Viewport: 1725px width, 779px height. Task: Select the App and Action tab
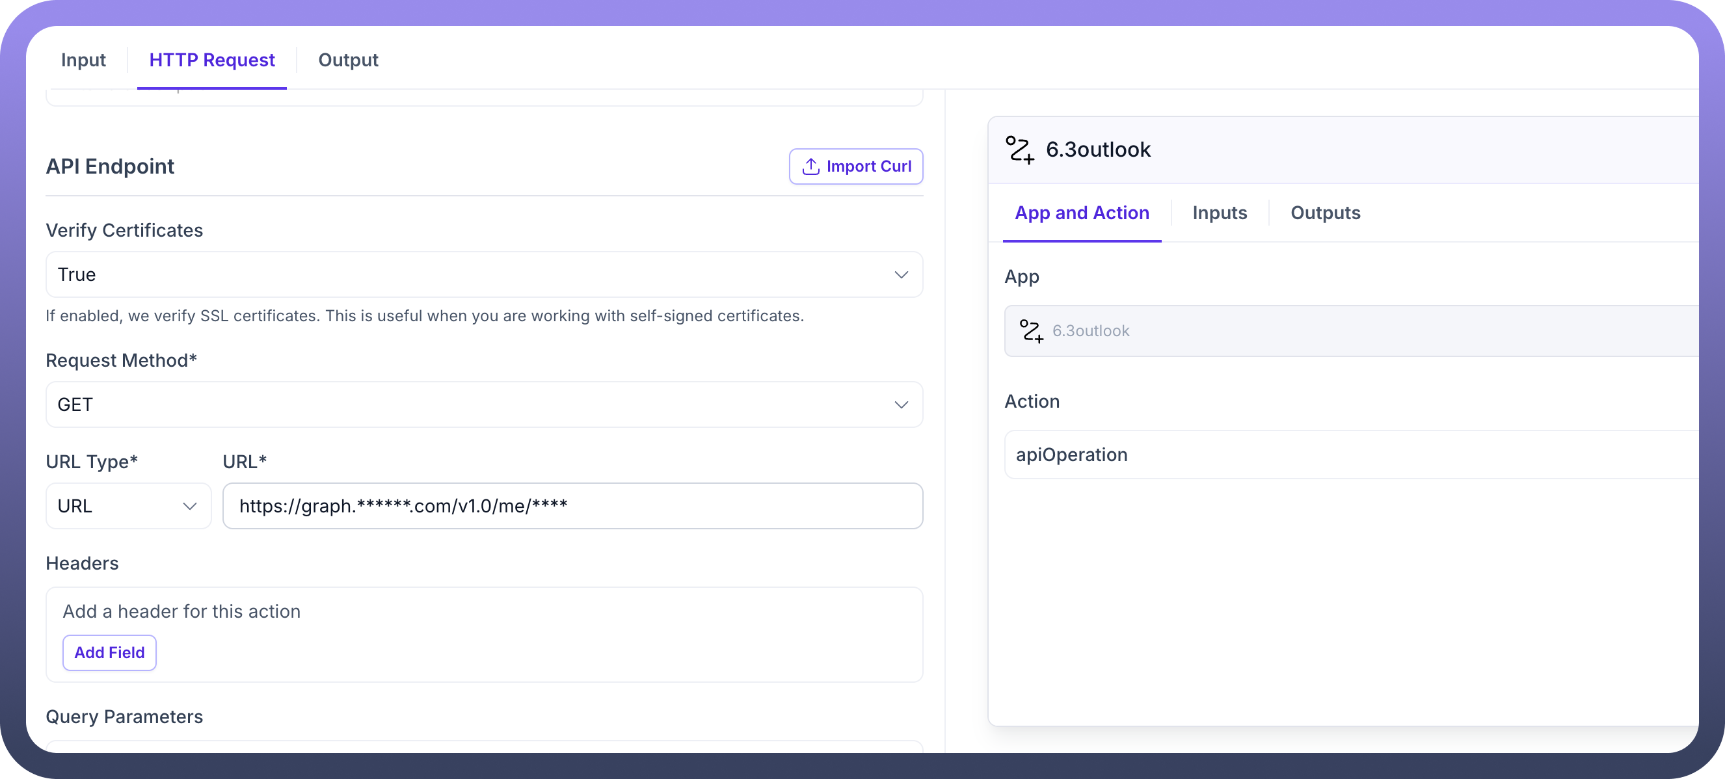1082,213
